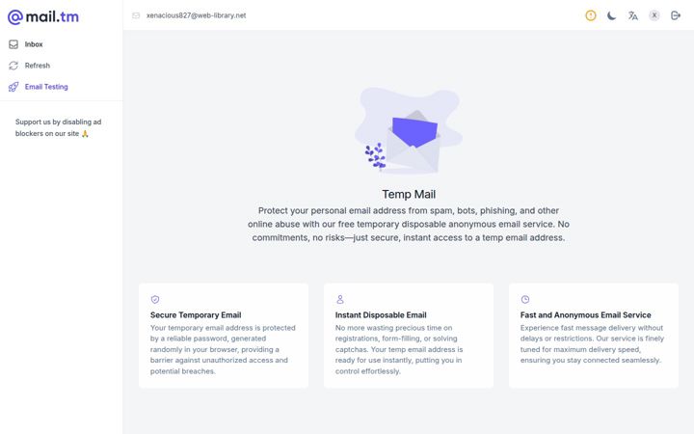Click the envelope icon beside the email address
Image resolution: width=694 pixels, height=434 pixels.
(136, 15)
